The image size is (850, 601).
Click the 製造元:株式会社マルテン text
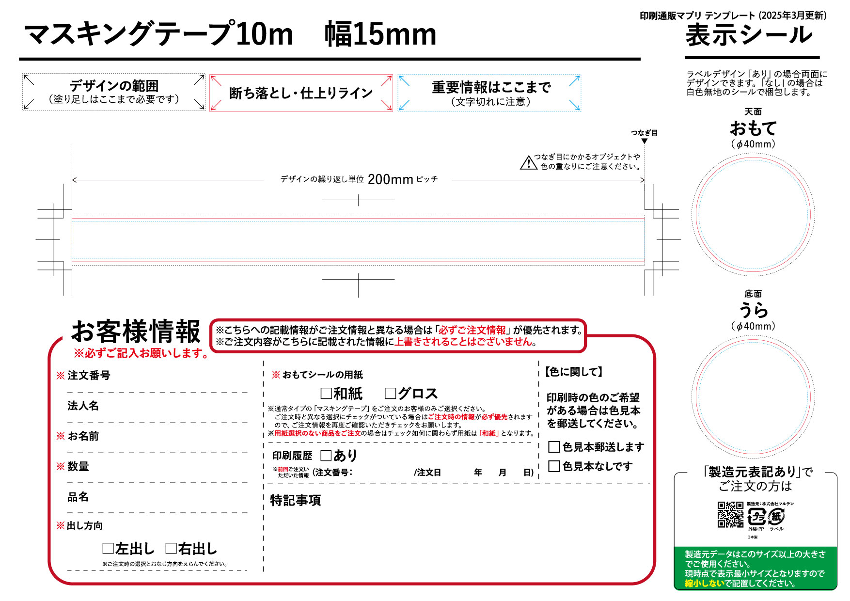[x=771, y=504]
